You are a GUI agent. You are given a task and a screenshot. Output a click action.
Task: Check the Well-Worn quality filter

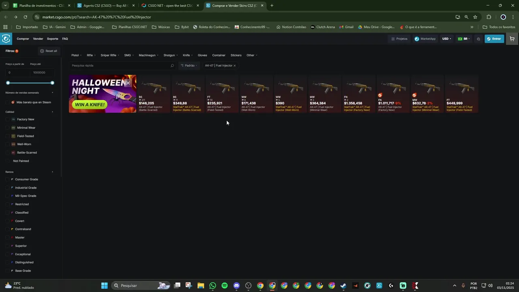pyautogui.click(x=7, y=144)
